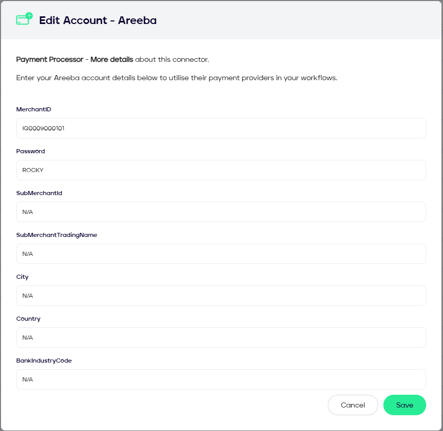Click the MerchantID field label
Viewport: 443px width, 431px height.
coord(34,109)
